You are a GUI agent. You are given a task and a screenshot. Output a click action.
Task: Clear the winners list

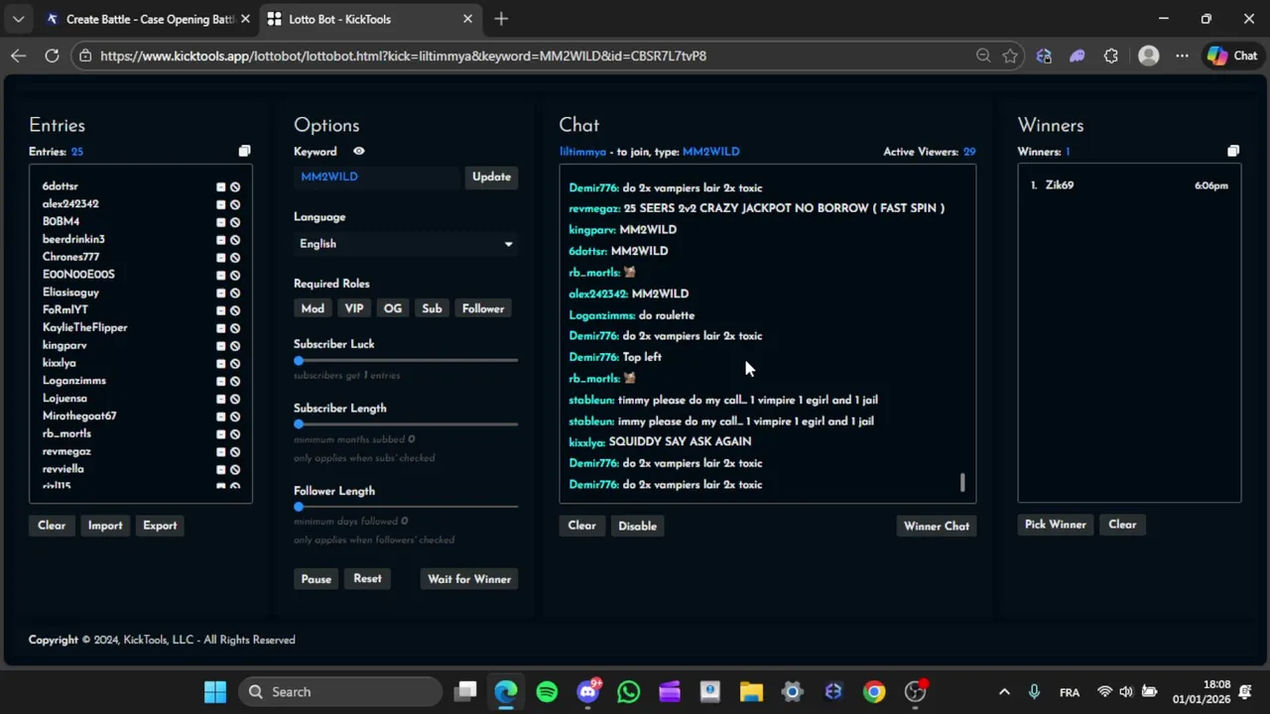pos(1122,525)
